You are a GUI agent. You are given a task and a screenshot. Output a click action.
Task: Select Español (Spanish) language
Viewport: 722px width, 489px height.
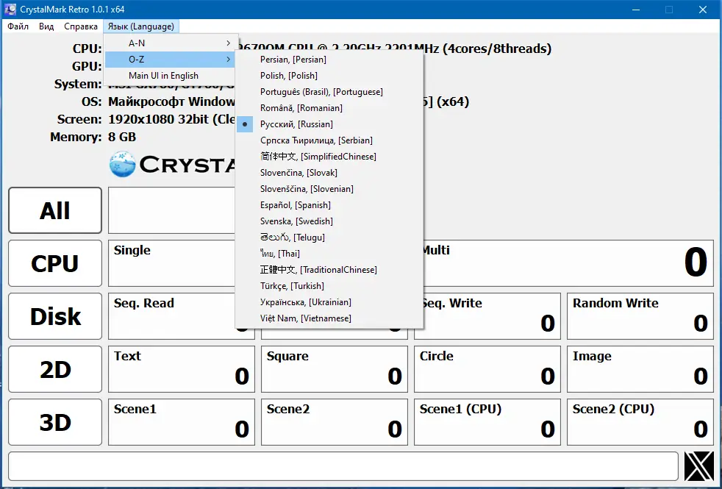click(329, 205)
